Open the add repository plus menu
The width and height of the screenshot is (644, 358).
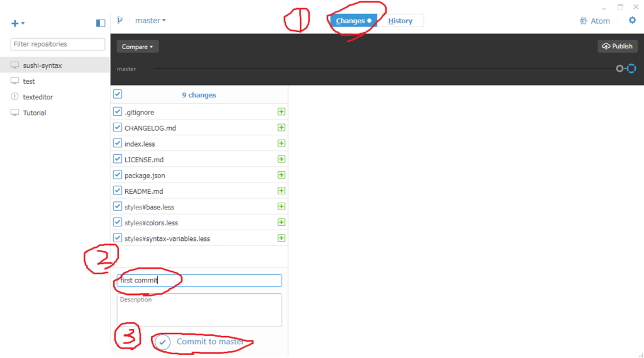coord(17,23)
